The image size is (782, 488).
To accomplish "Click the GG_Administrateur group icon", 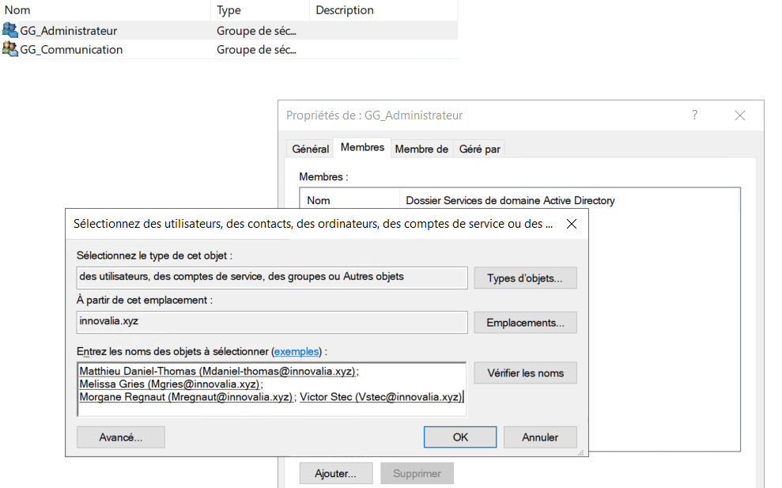I will 10,31.
